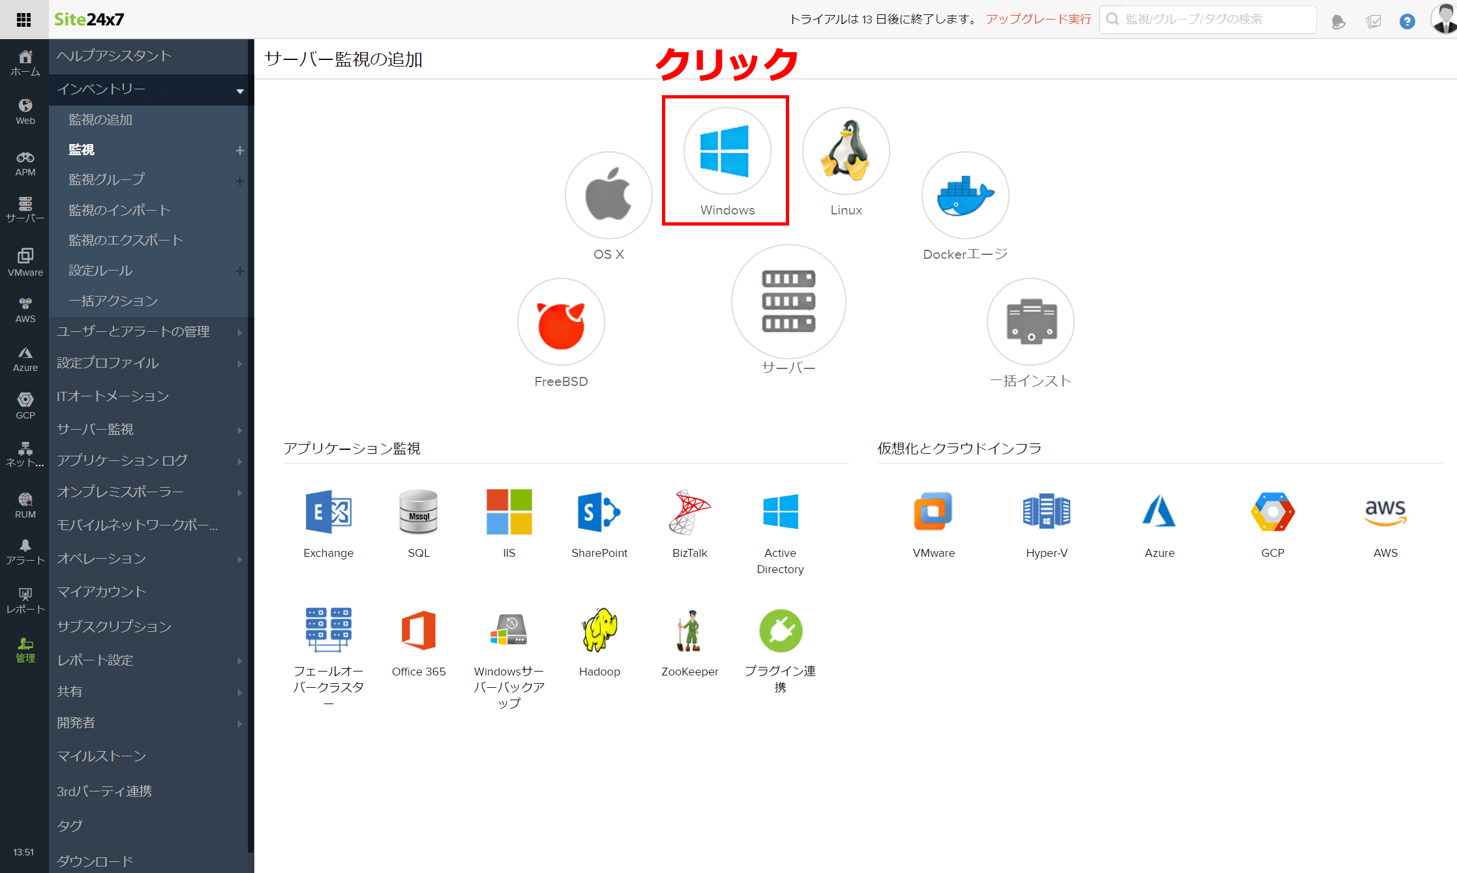The width and height of the screenshot is (1457, 873).
Task: Select the Hadoop elephant icon
Action: 599,630
